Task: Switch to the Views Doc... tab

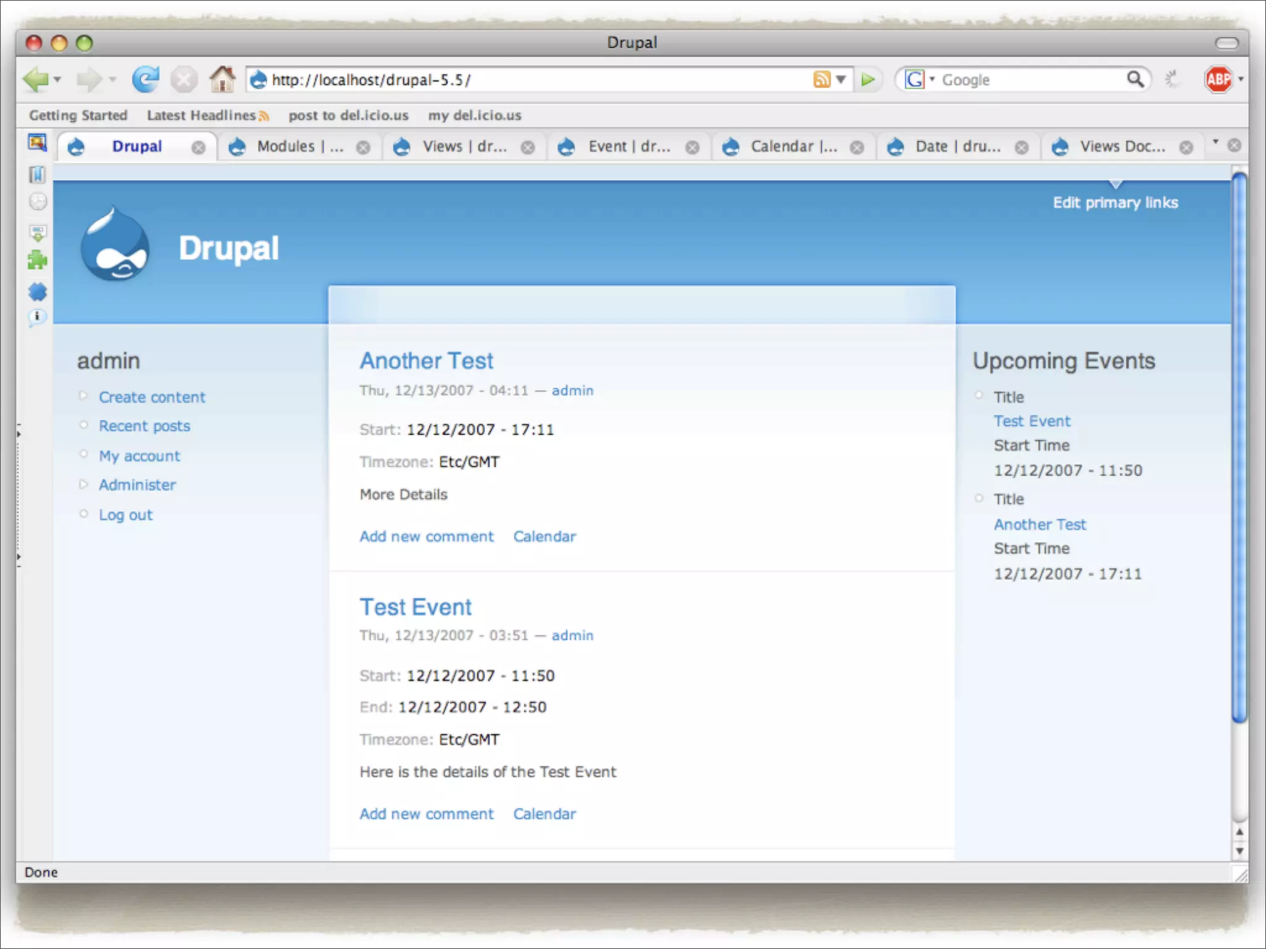Action: [x=1122, y=147]
